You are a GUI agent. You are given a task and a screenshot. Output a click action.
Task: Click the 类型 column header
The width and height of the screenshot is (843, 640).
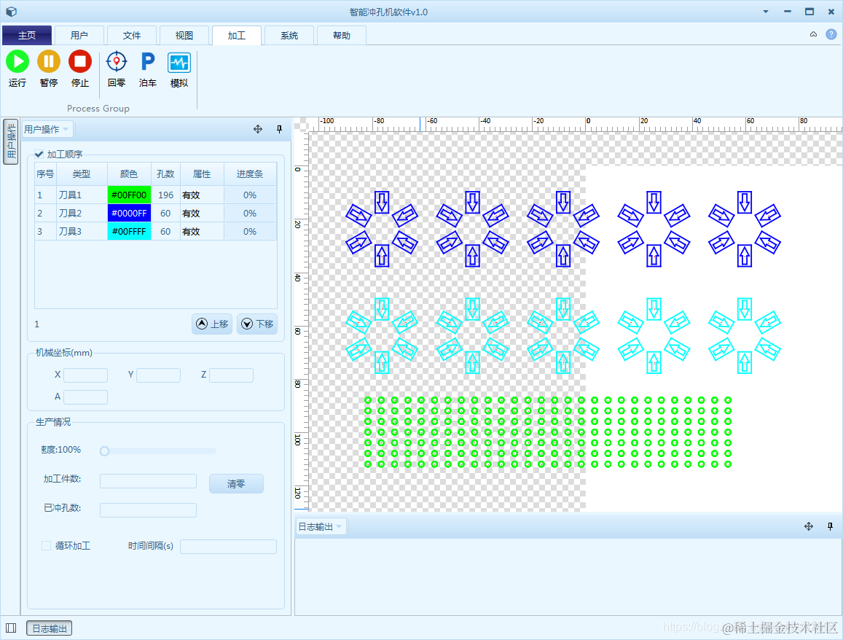82,173
